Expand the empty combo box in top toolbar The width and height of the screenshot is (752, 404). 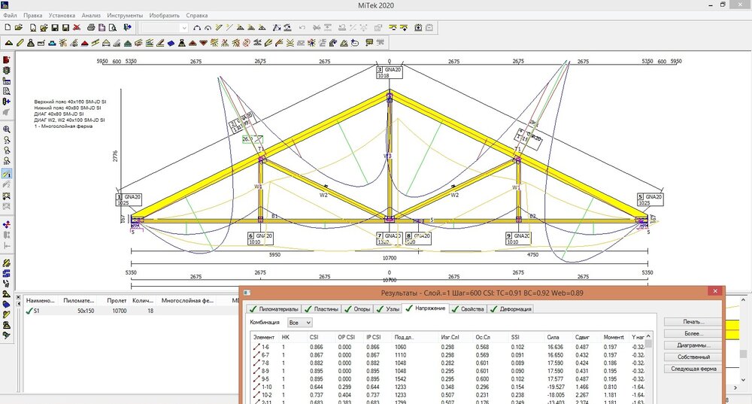pyautogui.click(x=184, y=28)
